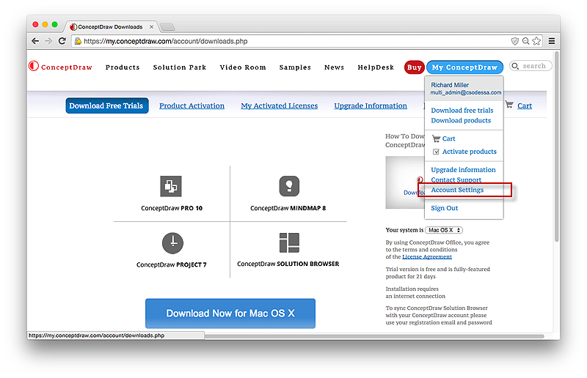Open the HelpDesk menu item

(376, 67)
